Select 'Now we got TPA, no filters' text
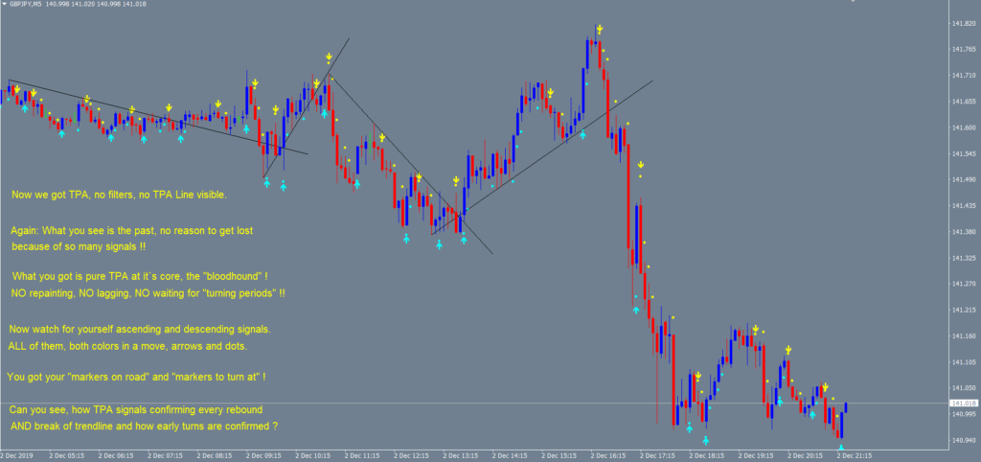The image size is (981, 462). [119, 195]
